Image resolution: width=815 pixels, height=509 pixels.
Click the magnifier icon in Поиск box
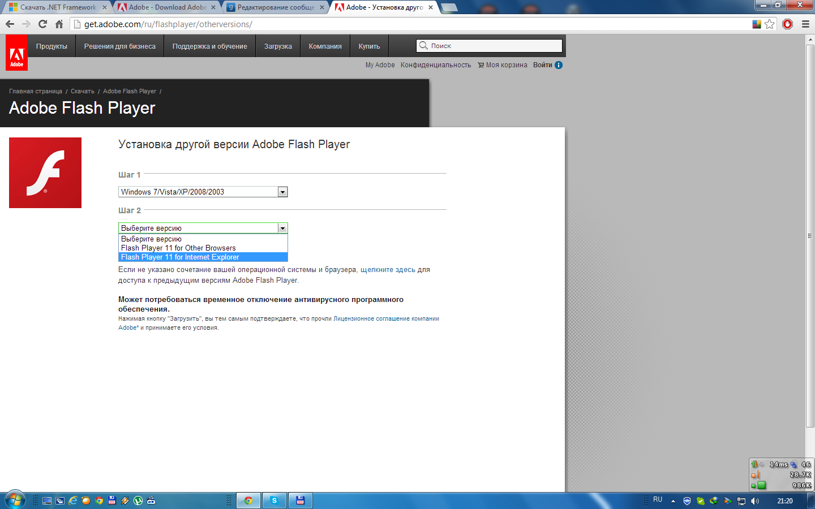(x=423, y=45)
